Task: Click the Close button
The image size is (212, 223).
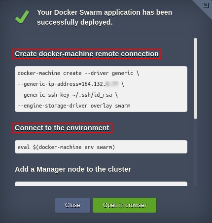Action: [72, 205]
